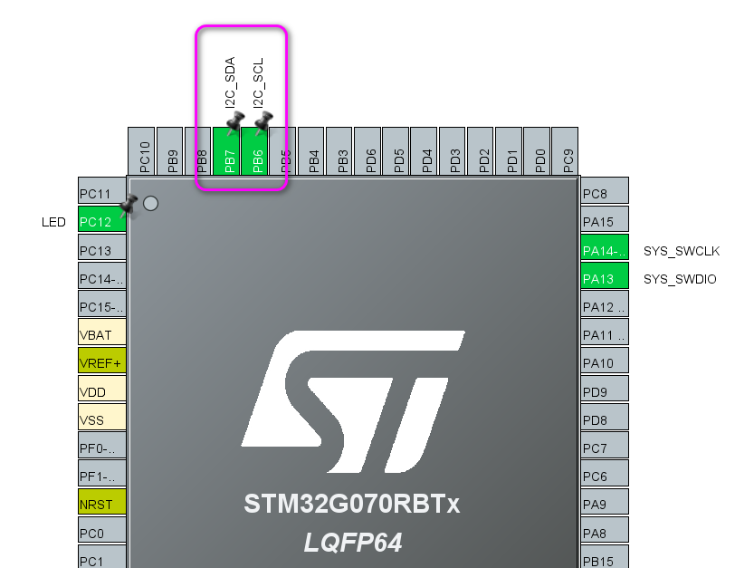The image size is (754, 568).
Task: Select pin PA8
Action: [x=605, y=531]
